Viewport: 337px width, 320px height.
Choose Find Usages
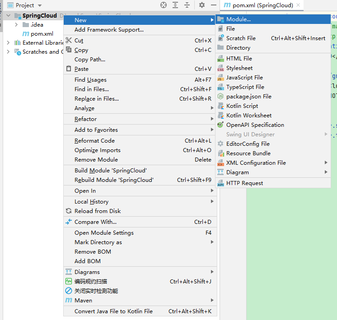pos(140,80)
